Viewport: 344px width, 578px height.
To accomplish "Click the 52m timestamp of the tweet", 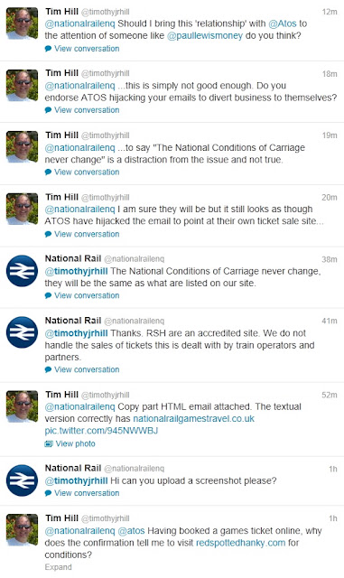I will tap(330, 396).
